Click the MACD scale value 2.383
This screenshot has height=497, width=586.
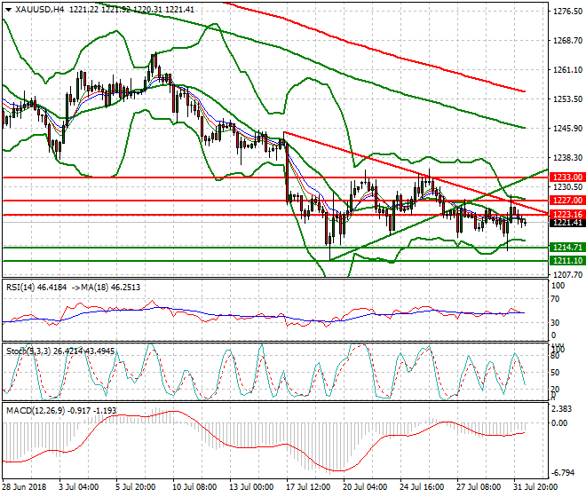[562, 409]
